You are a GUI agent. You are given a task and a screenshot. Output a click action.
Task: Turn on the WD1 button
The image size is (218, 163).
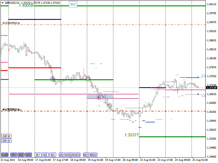[x=62, y=155]
